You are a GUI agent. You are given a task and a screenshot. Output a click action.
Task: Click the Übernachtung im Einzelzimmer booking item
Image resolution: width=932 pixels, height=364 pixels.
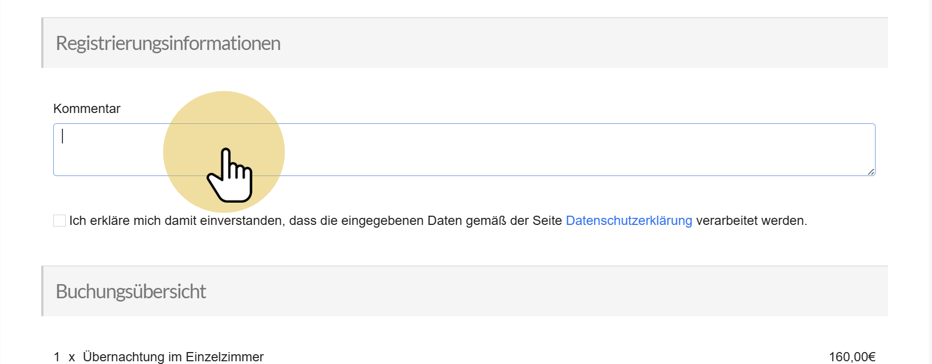click(x=173, y=357)
